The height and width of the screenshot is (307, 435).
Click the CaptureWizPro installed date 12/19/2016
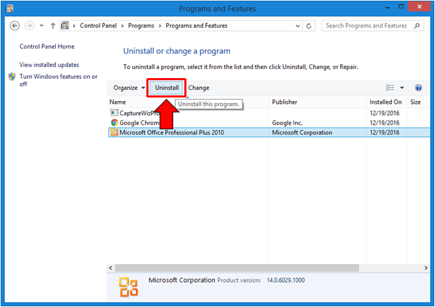pyautogui.click(x=384, y=113)
